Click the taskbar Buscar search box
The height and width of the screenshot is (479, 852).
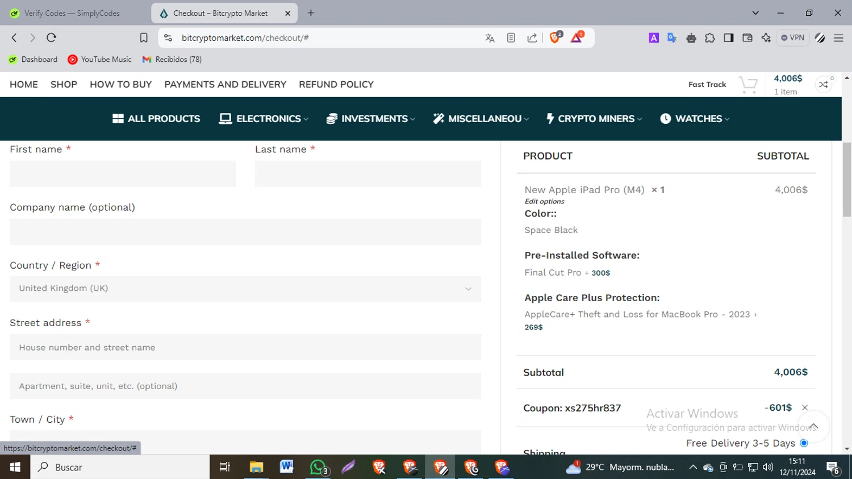point(120,467)
